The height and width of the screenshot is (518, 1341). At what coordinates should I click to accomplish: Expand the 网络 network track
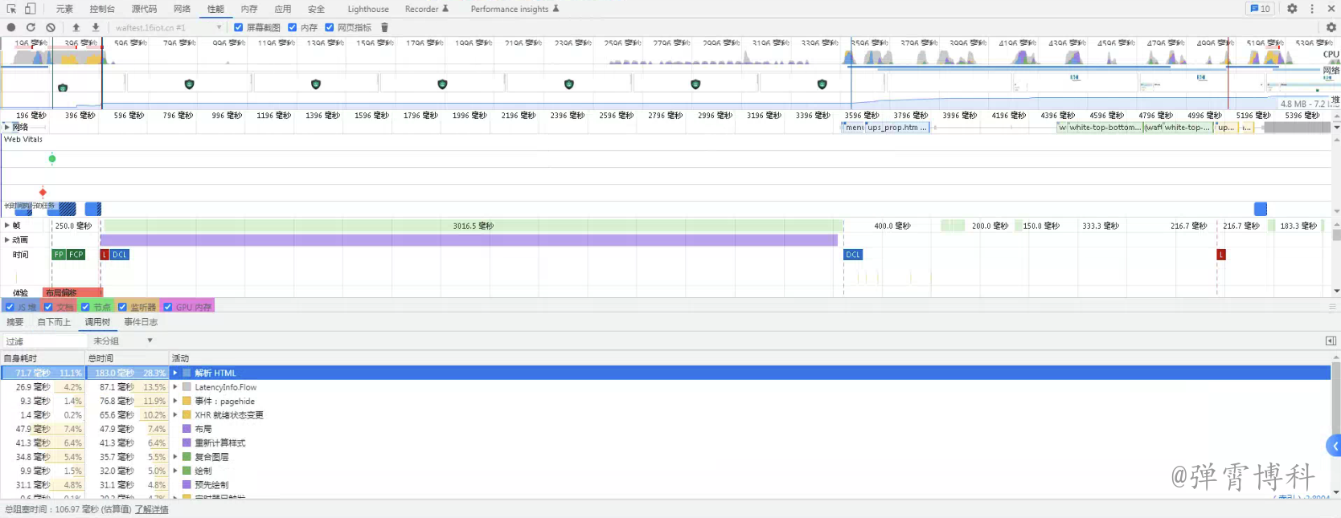click(x=6, y=127)
